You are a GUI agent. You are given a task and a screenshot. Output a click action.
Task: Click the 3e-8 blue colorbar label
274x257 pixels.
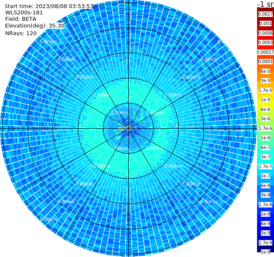tap(265, 195)
